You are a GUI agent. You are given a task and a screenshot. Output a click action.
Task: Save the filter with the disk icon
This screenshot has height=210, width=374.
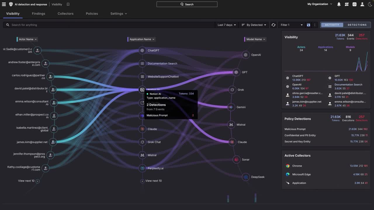click(308, 25)
